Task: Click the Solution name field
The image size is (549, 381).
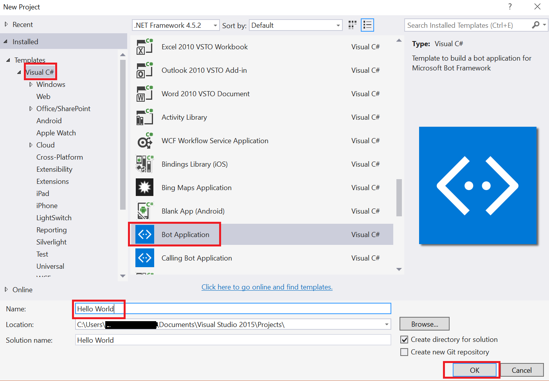Action: click(x=233, y=340)
